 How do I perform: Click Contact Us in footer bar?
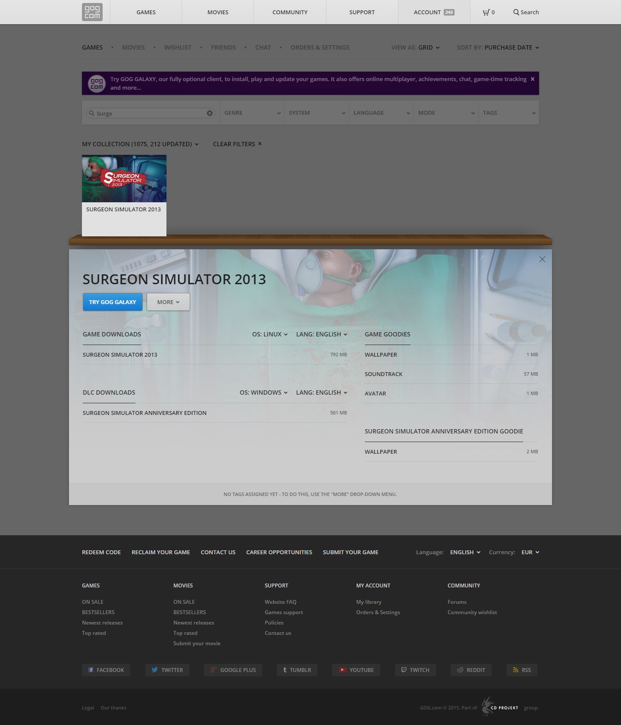218,552
